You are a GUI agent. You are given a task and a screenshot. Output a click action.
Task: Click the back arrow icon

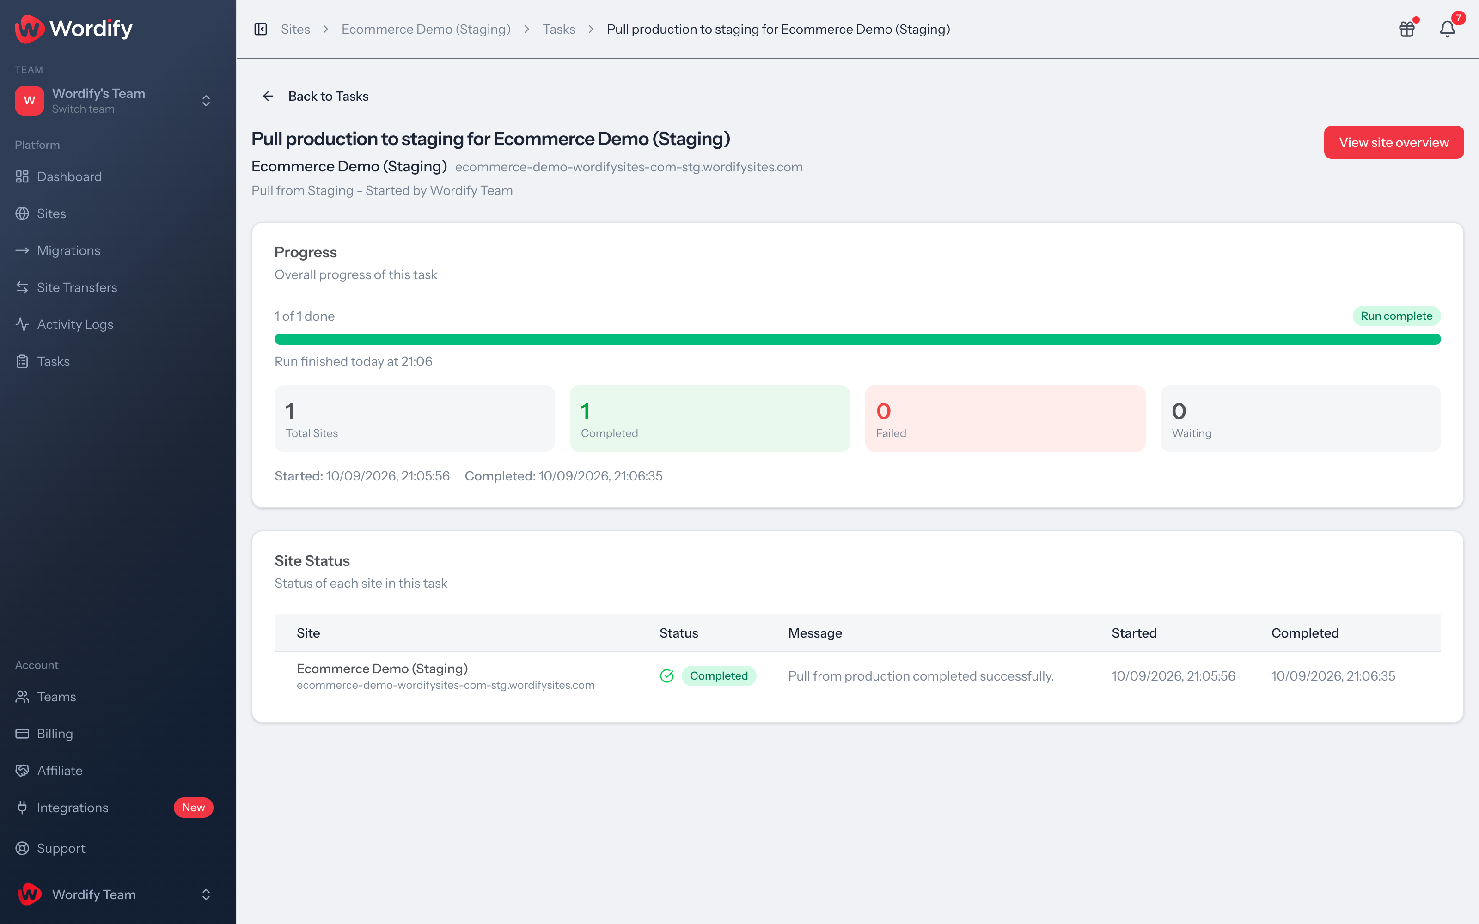[268, 96]
